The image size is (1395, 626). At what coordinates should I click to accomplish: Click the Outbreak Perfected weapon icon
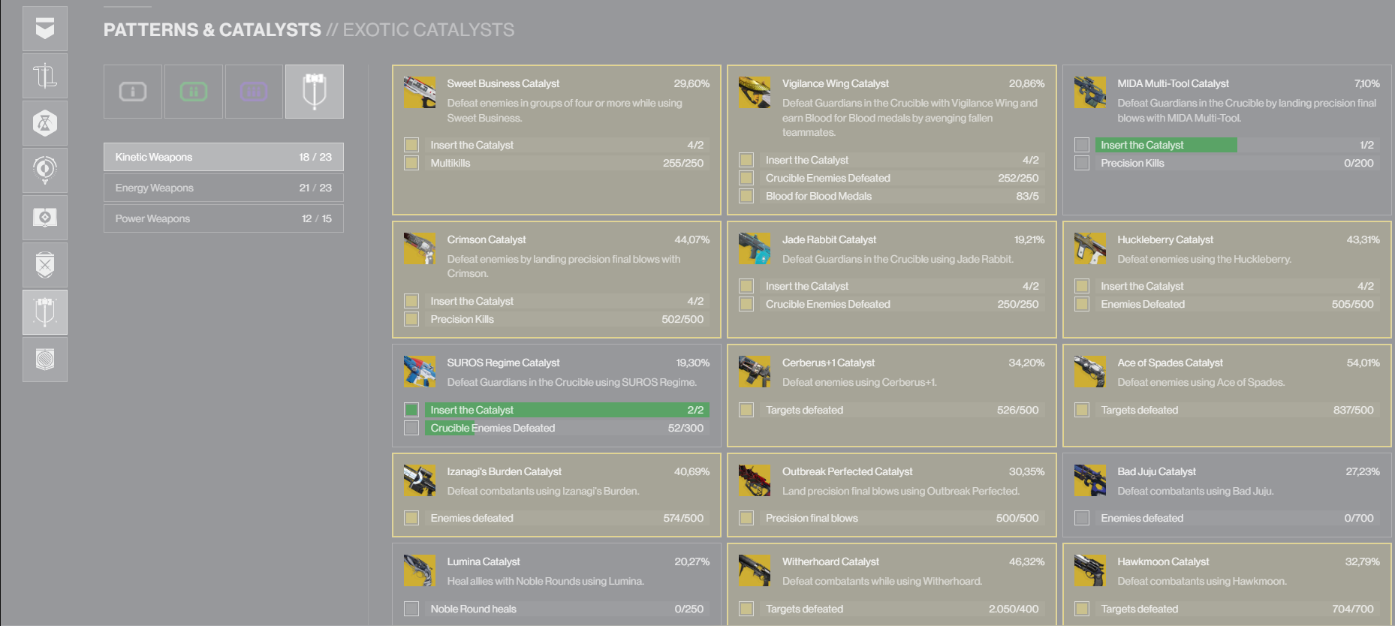(x=755, y=480)
